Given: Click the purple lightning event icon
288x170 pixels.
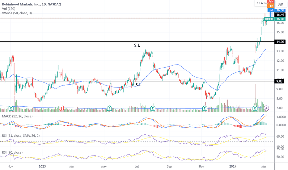Looking at the screenshot, I should [x=266, y=108].
